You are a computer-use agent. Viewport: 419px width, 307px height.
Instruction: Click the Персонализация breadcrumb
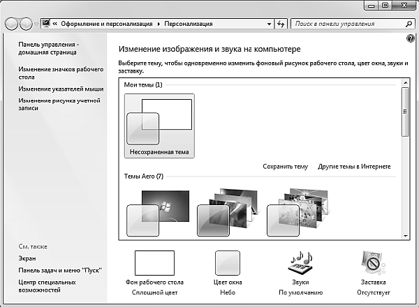(189, 24)
